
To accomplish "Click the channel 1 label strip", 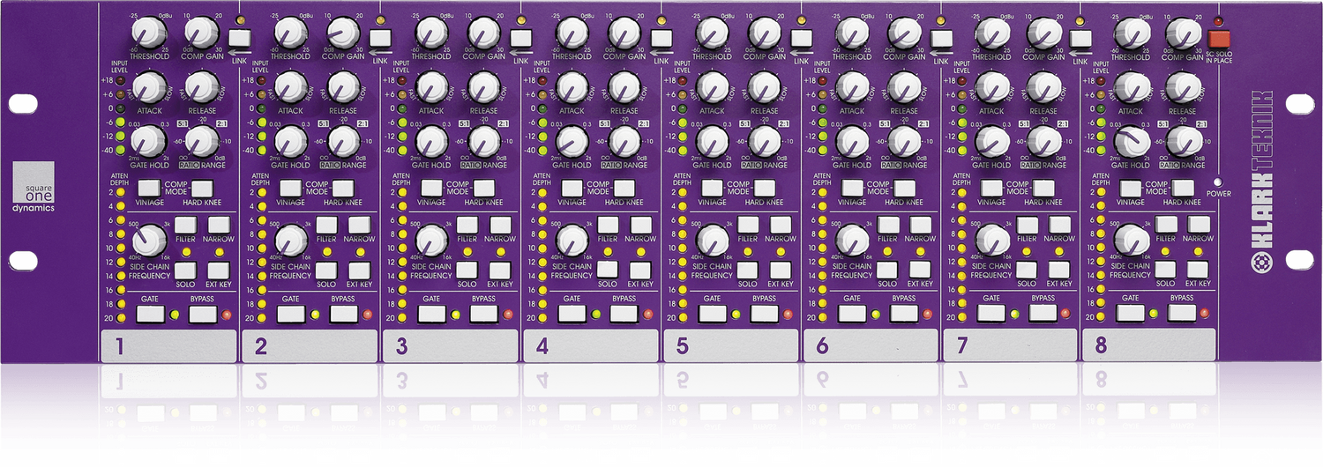I will pyautogui.click(x=168, y=345).
